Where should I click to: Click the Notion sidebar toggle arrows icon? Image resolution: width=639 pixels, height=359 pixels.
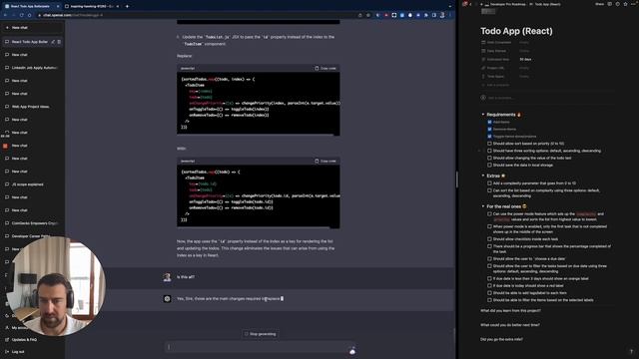(464, 4)
